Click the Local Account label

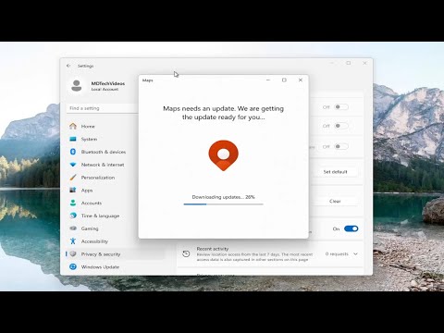(105, 89)
